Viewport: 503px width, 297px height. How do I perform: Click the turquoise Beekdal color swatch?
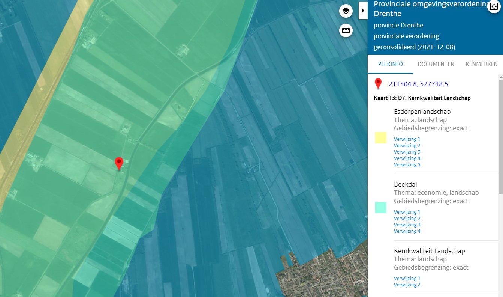pyautogui.click(x=380, y=208)
